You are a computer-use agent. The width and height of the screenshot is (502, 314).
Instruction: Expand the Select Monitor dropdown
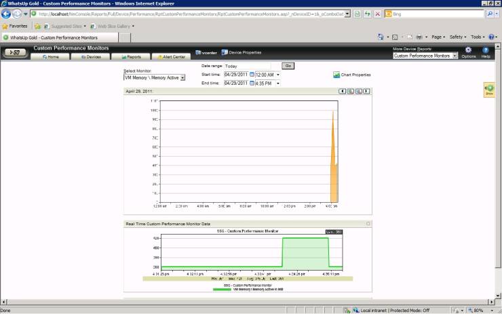point(182,78)
